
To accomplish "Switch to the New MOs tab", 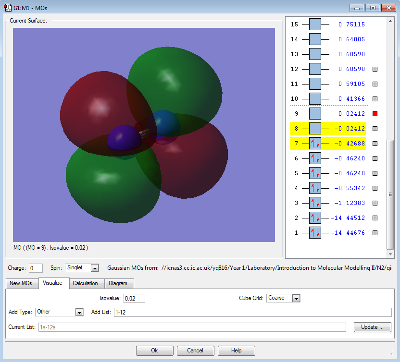I will 21,283.
